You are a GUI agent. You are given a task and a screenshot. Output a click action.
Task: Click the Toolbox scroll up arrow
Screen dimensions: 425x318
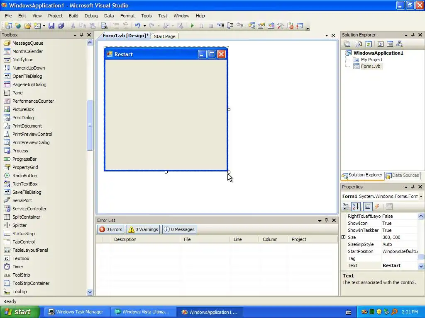(90, 43)
